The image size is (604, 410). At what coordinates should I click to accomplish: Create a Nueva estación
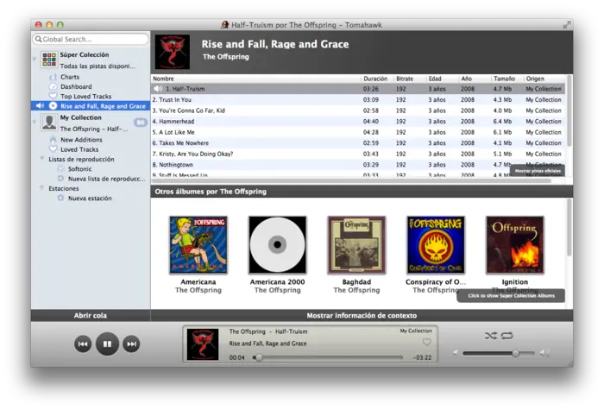tap(90, 198)
